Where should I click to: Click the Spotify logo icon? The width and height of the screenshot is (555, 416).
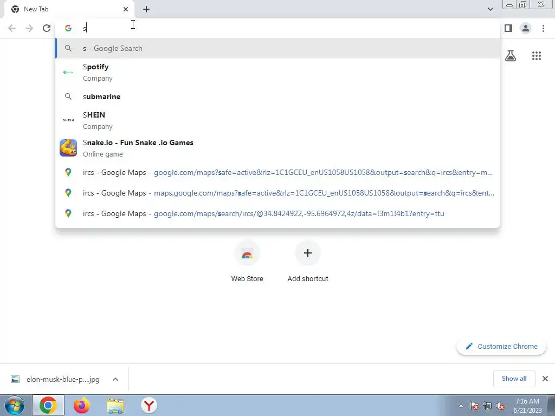(x=68, y=72)
